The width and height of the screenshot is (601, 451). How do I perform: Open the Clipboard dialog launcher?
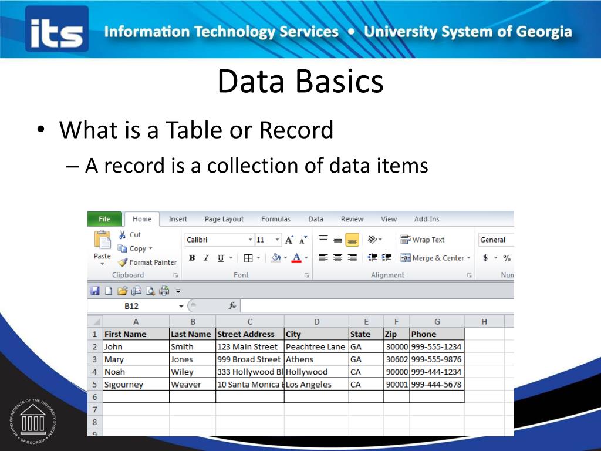click(x=175, y=275)
